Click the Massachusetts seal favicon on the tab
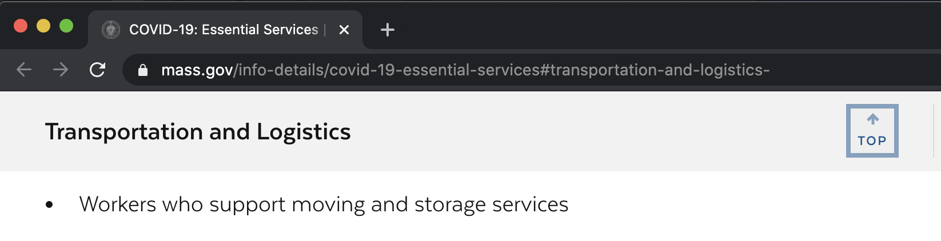Viewport: 941px width, 241px height. pyautogui.click(x=111, y=30)
